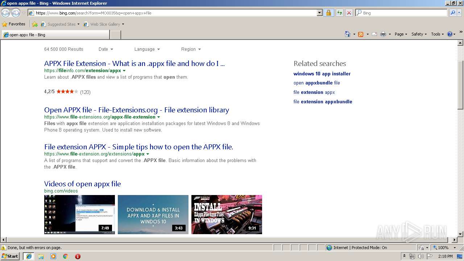Click the Refresh page icon
This screenshot has width=464, height=261.
pyautogui.click(x=339, y=13)
